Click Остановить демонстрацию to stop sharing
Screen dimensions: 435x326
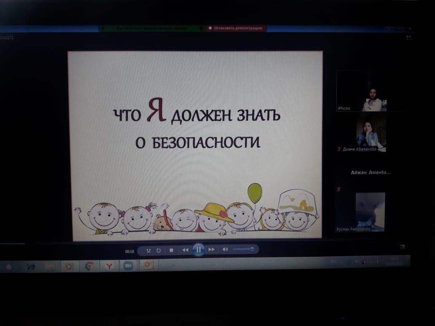[x=236, y=28]
